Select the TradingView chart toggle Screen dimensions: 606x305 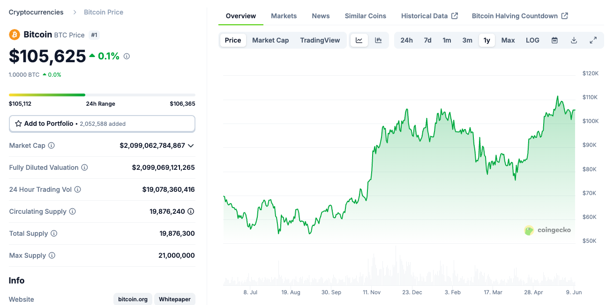click(x=320, y=40)
